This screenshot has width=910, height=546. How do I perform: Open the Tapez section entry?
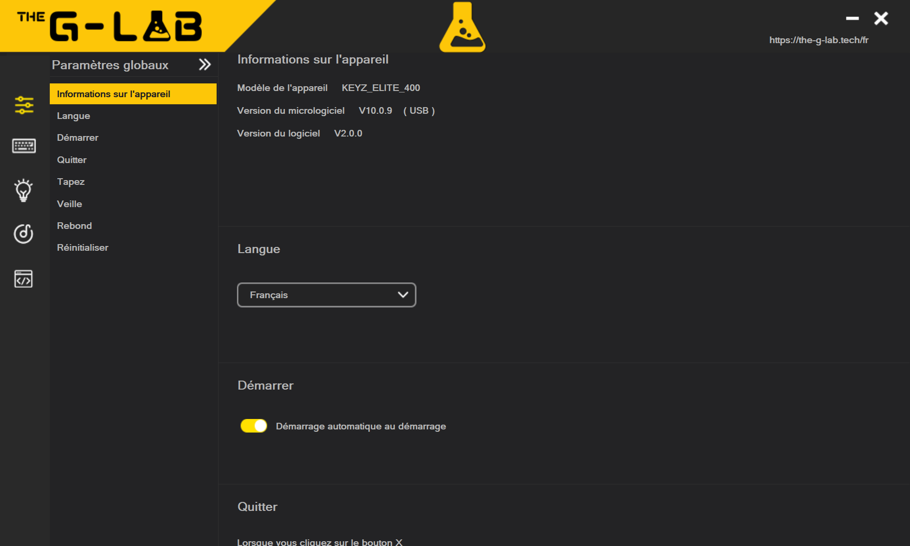pos(71,182)
